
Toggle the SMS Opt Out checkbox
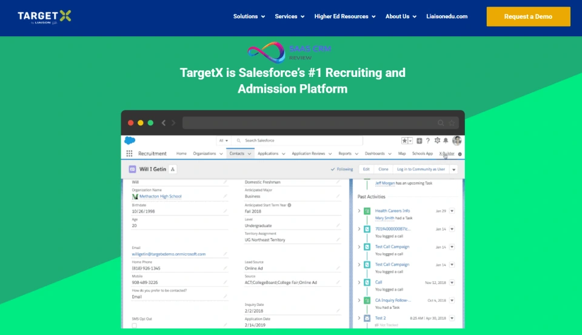pyautogui.click(x=135, y=325)
